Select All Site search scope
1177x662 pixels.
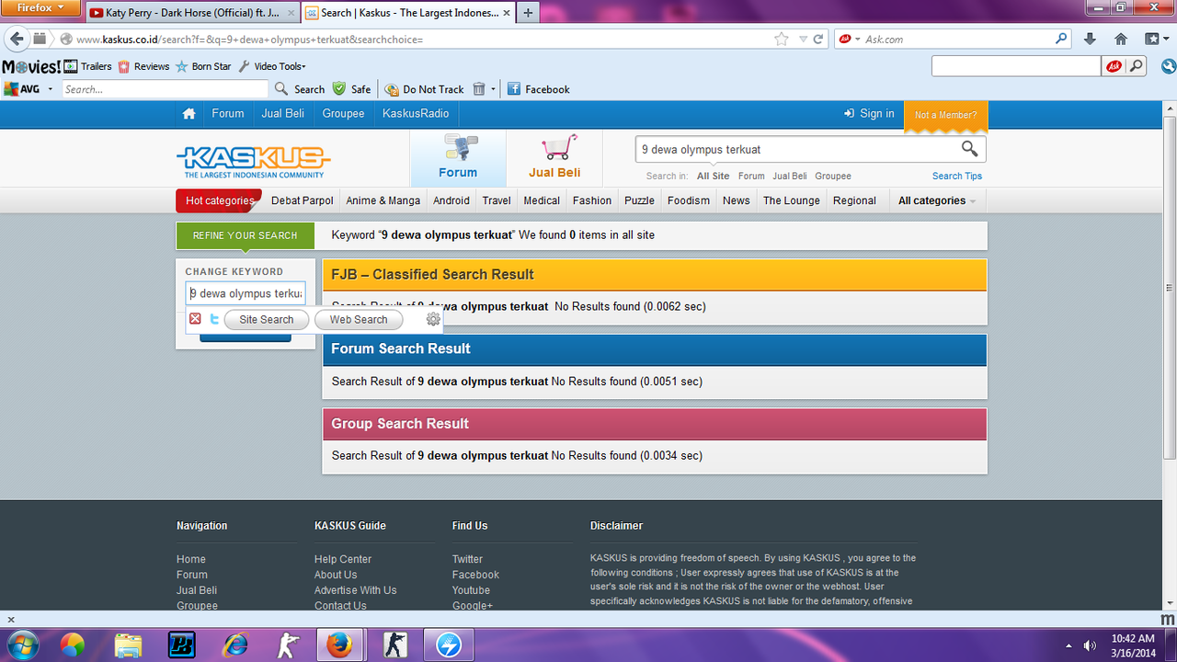pos(713,176)
